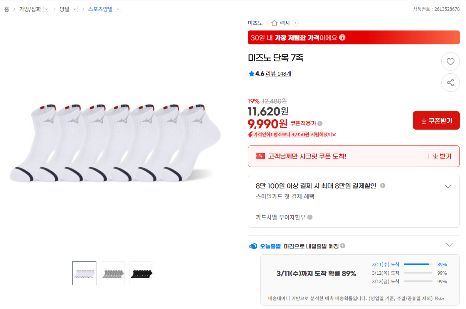Click the info icon beside the 8만원 payment discount

[382, 186]
